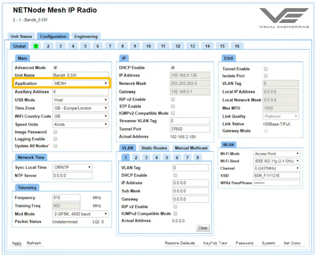Open the Unit Status tab

click(21, 36)
